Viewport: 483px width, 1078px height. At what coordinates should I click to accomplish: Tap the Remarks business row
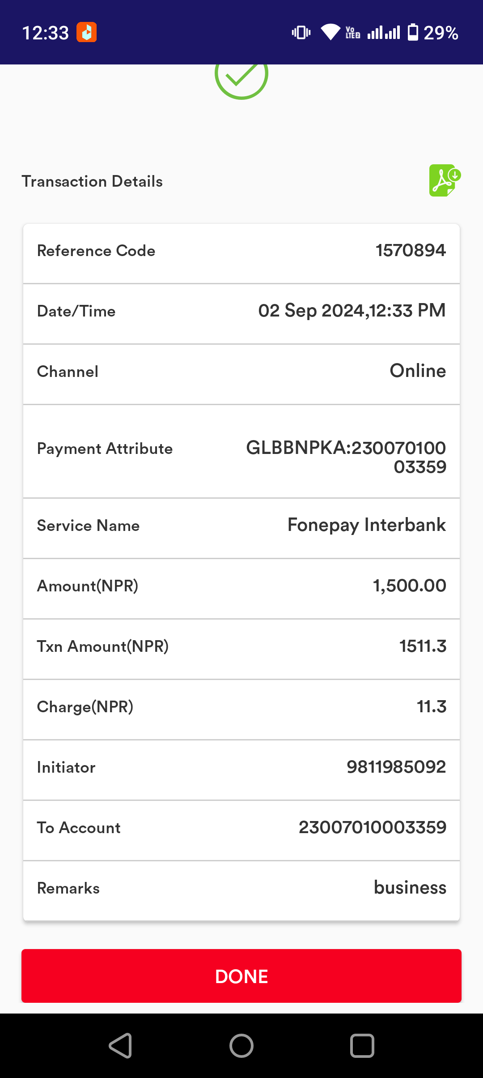click(241, 891)
